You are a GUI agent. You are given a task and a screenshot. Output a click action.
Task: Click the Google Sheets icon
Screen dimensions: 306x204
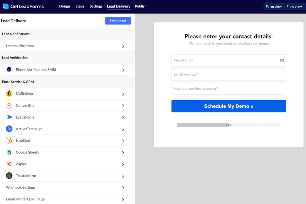click(9, 153)
